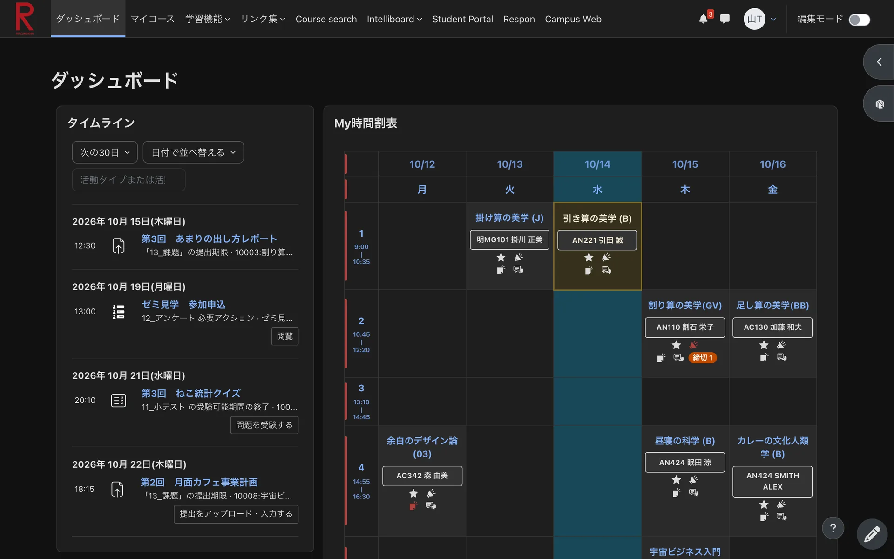The image size is (894, 559).
Task: Click forum icon under 掛け算の美学 (J)
Action: pos(518,270)
